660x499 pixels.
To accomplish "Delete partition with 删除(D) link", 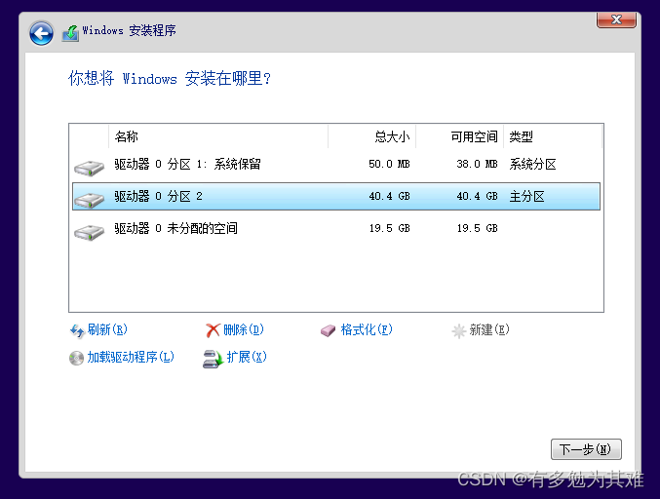I will point(244,329).
